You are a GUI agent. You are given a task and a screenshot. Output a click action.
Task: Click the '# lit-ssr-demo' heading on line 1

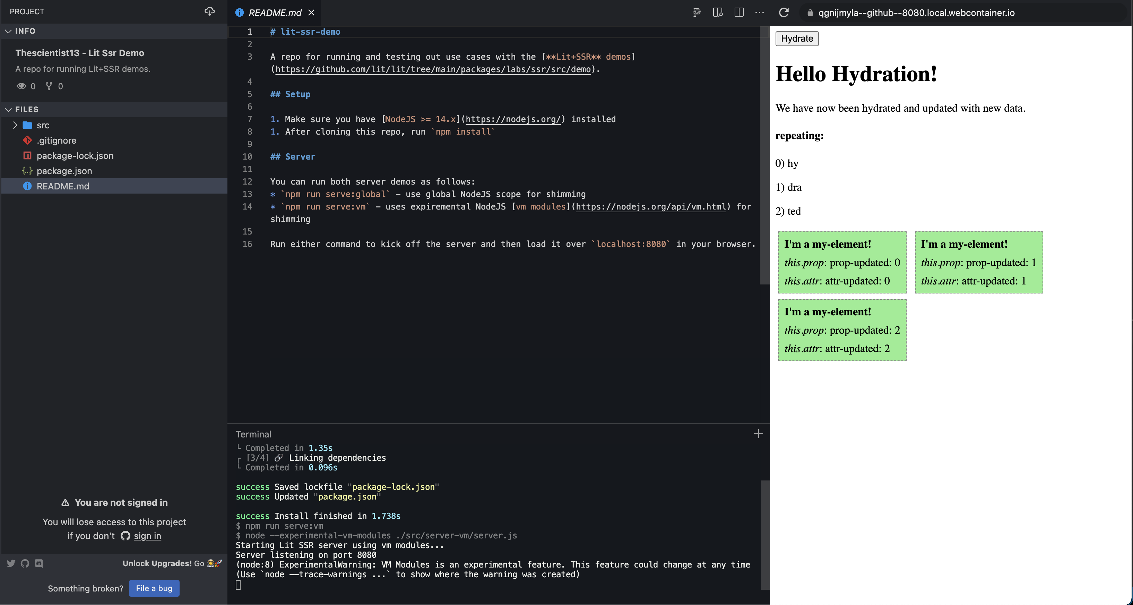tap(305, 32)
